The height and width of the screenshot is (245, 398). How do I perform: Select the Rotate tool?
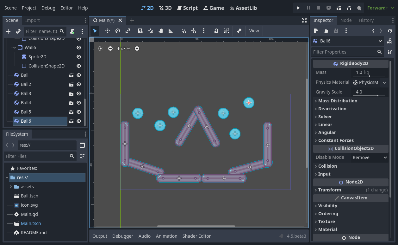(x=117, y=31)
